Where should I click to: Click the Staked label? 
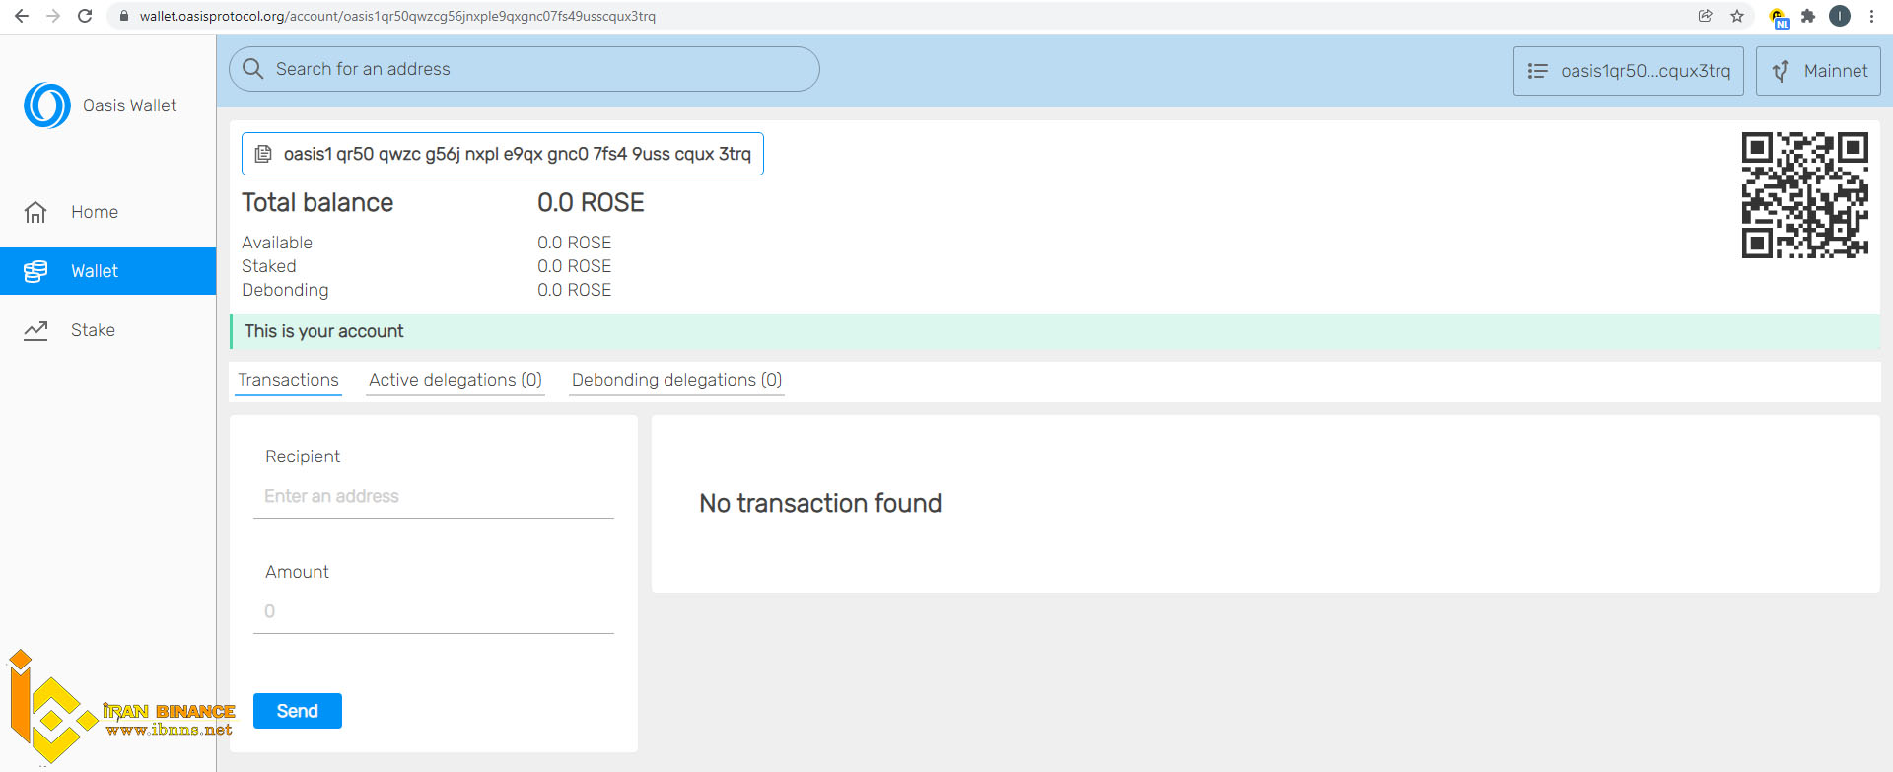click(269, 266)
